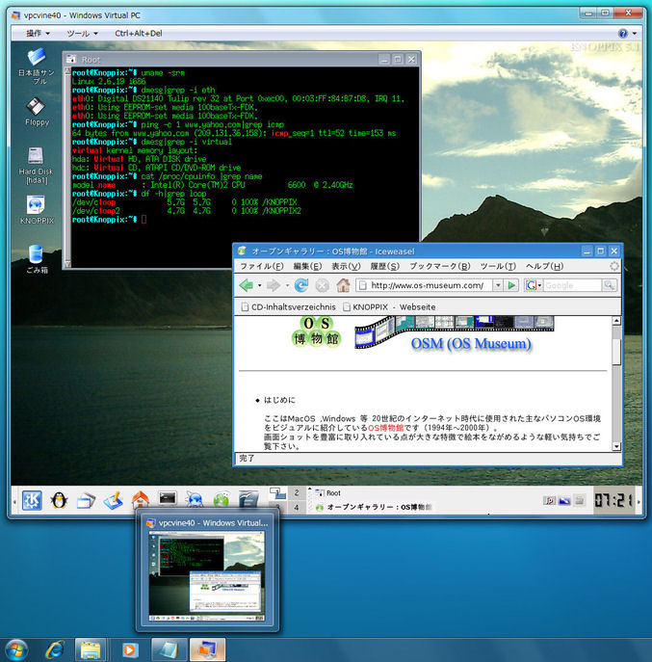Image resolution: width=652 pixels, height=662 pixels.
Task: Open the 編集(E) menu
Action: point(307,266)
